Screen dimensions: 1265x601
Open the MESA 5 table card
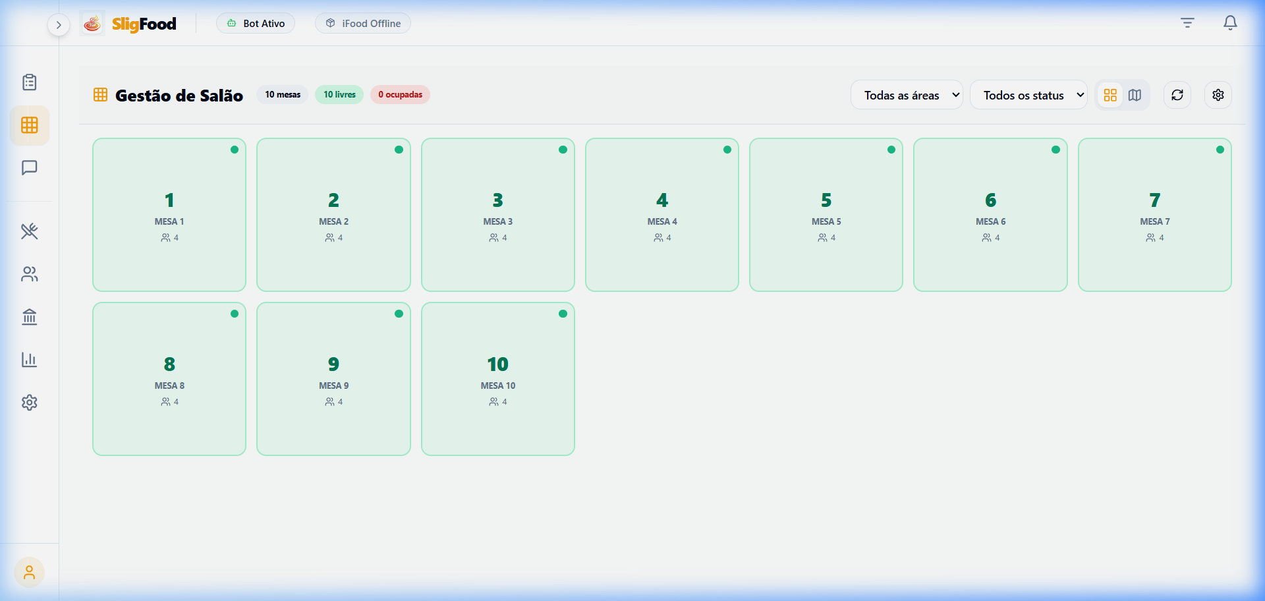826,215
